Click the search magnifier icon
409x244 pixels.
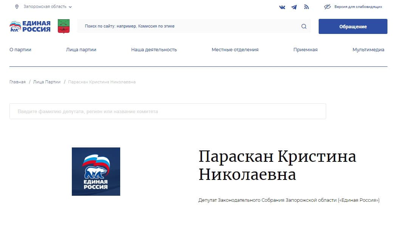pyautogui.click(x=303, y=26)
